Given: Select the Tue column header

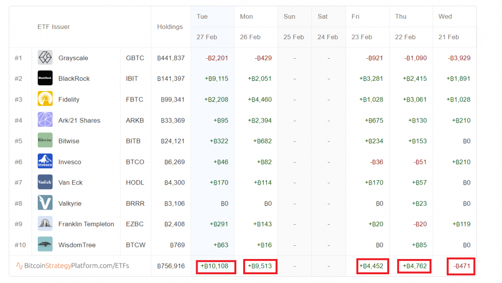Looking at the screenshot, I should (x=202, y=17).
